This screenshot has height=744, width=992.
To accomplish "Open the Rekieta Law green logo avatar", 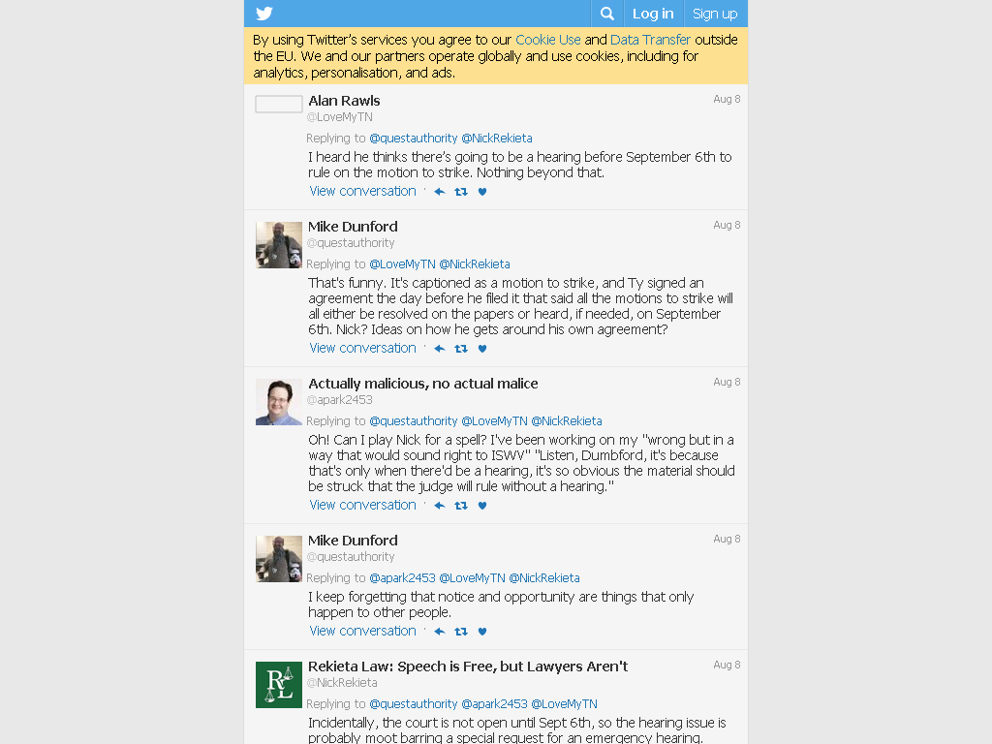I will pyautogui.click(x=279, y=685).
